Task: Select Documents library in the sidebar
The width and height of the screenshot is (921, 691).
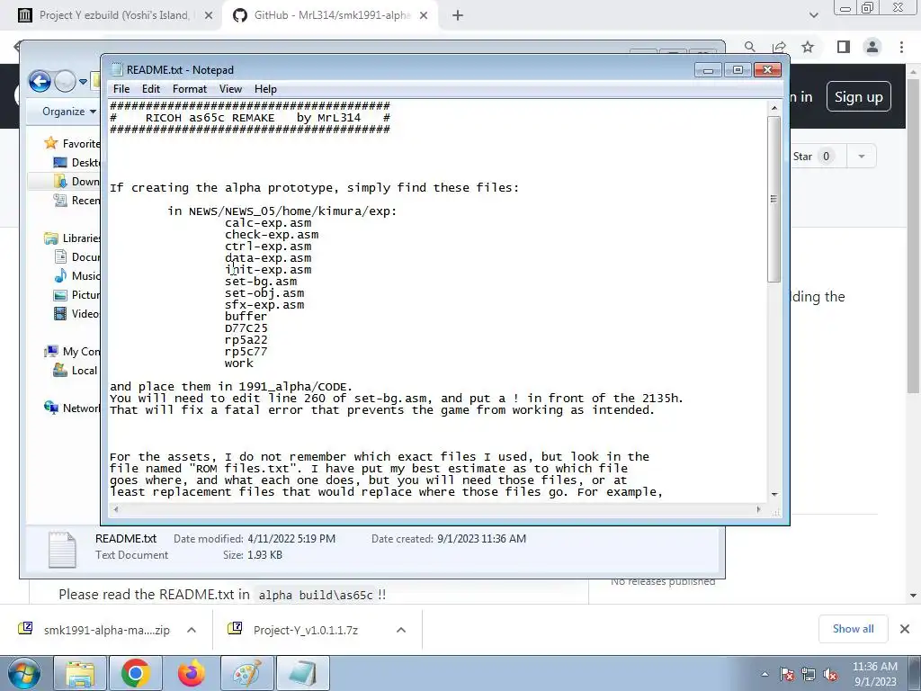Action: tap(76, 256)
